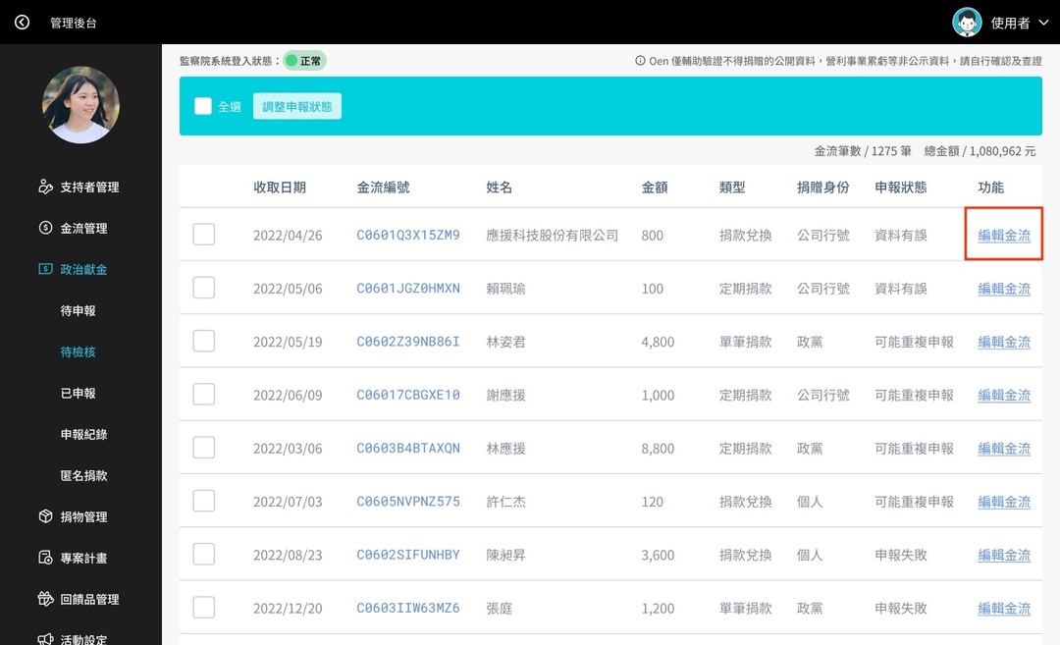
Task: Tick the checkbox beside 林姿君's record
Action: 204,343
